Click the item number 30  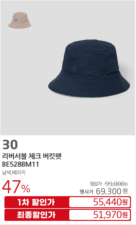click(10, 145)
